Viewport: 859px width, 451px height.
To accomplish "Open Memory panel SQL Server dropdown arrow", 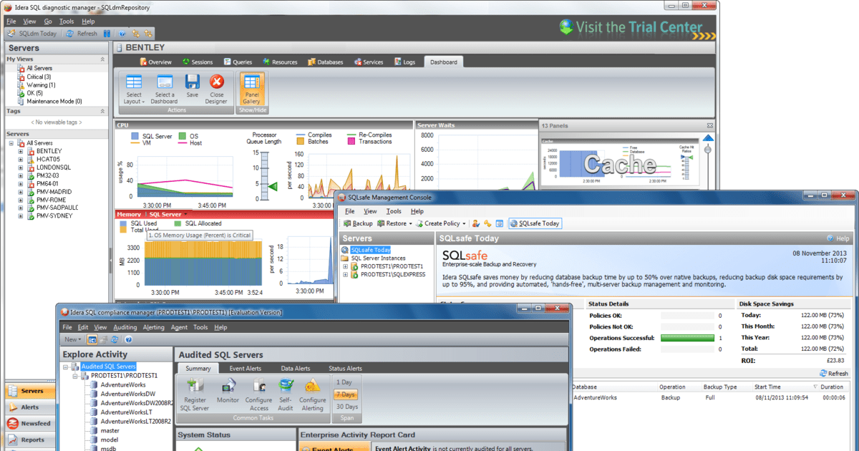I will 185,214.
